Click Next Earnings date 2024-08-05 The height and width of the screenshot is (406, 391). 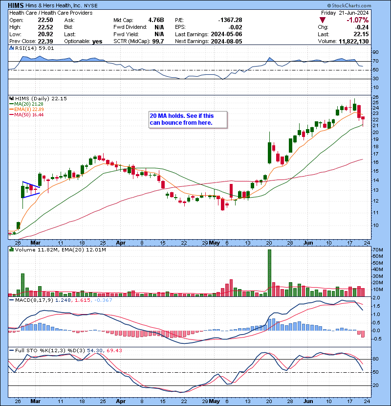point(226,42)
